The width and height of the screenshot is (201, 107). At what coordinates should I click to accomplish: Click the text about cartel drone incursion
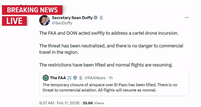[x=109, y=33]
